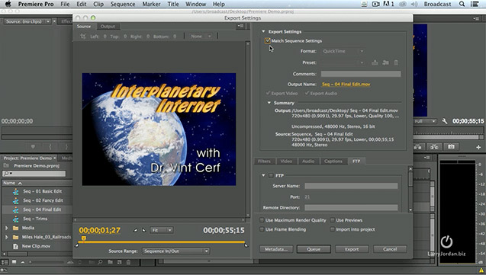Collapse the Summary section
This screenshot has width=486, height=275.
pos(269,103)
